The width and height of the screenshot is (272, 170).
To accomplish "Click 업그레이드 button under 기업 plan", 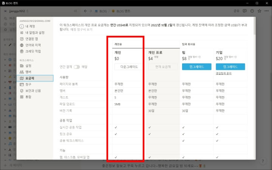I will click(230, 67).
